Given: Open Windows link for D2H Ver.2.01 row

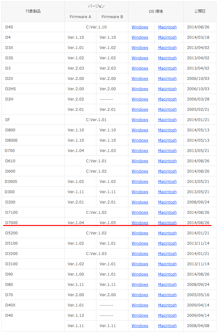Looking at the screenshot, I should [140, 109].
